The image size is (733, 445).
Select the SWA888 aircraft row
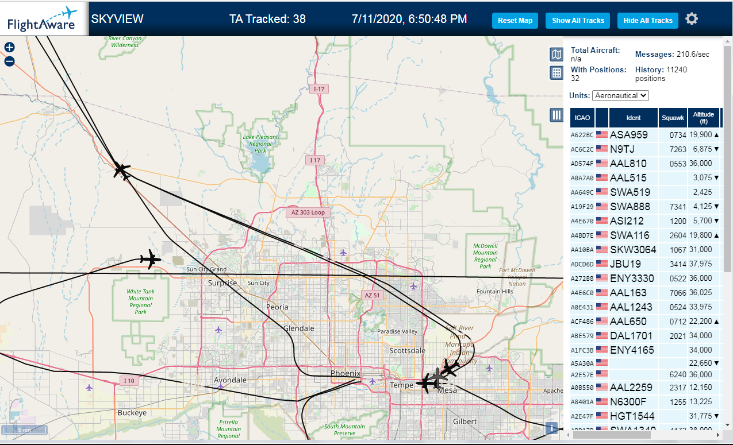point(645,207)
